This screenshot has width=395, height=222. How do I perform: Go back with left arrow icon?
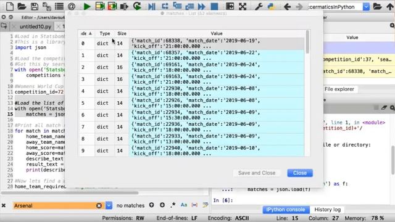pyautogui.click(x=287, y=7)
